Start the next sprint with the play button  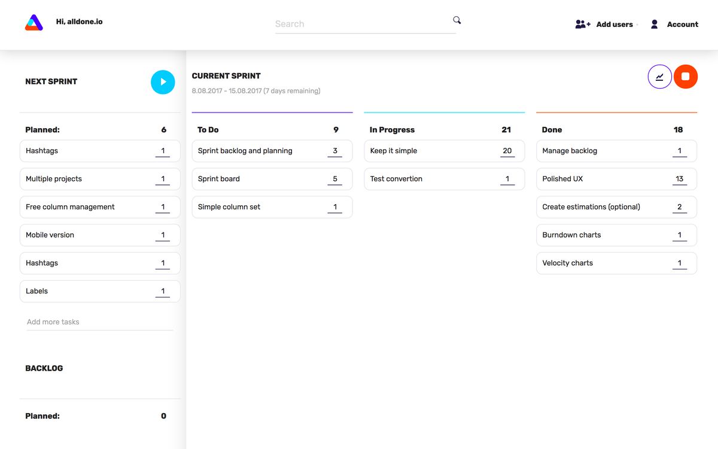coord(163,82)
